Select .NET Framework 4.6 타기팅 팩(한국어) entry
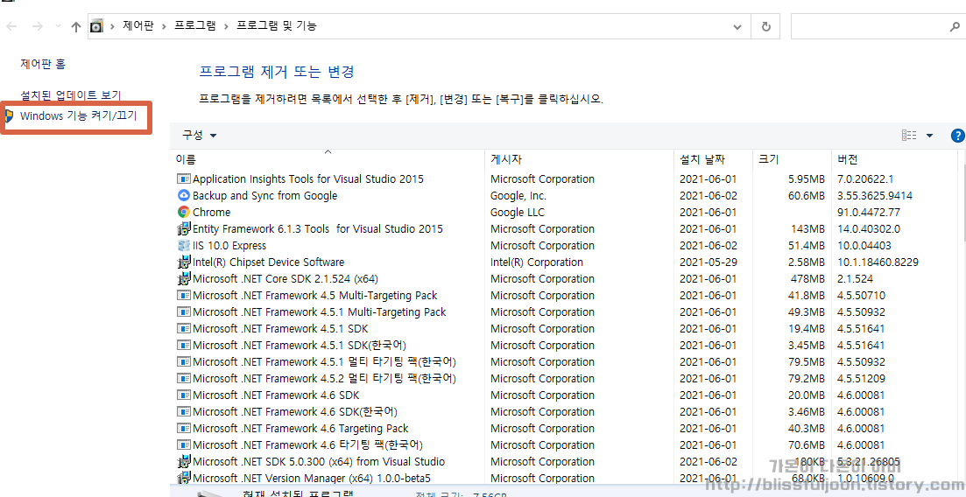The height and width of the screenshot is (497, 966). click(x=307, y=445)
